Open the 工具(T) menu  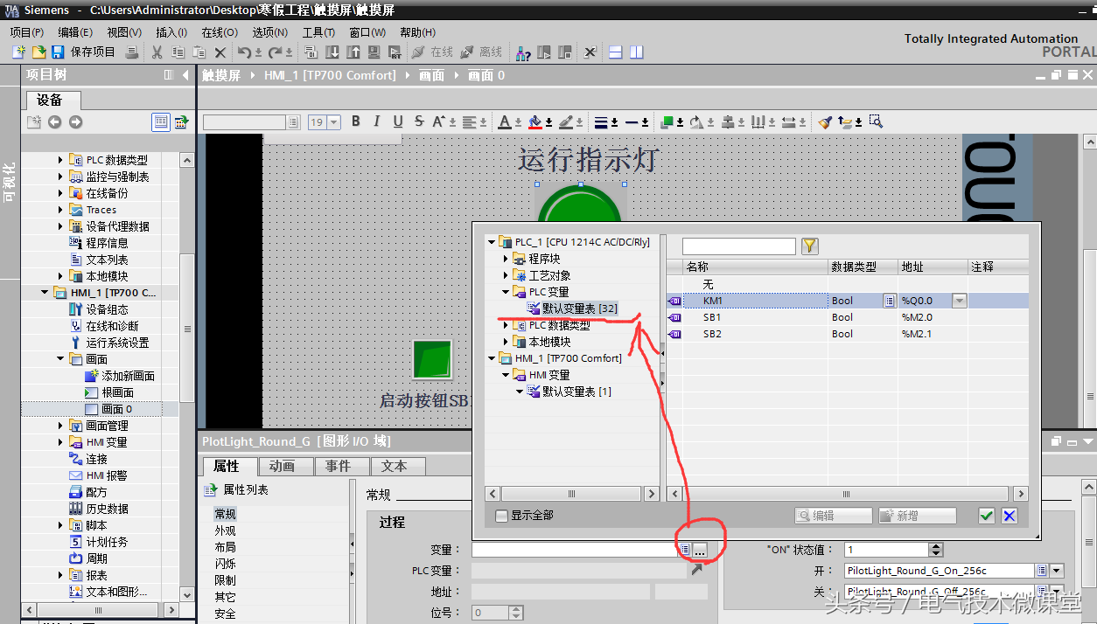coord(318,32)
